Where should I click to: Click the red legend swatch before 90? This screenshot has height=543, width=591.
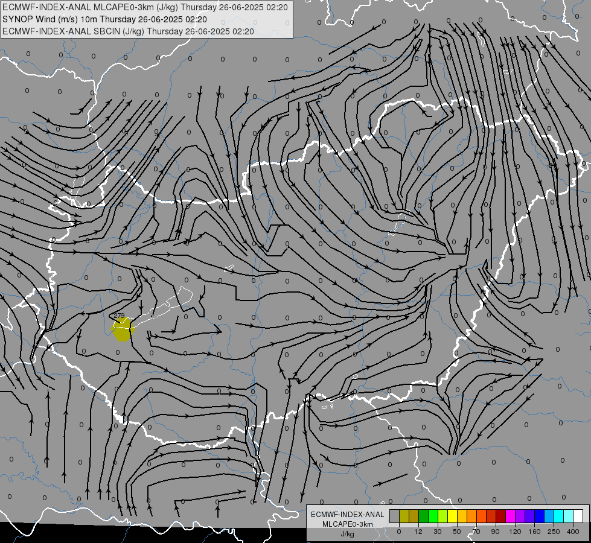click(x=491, y=516)
